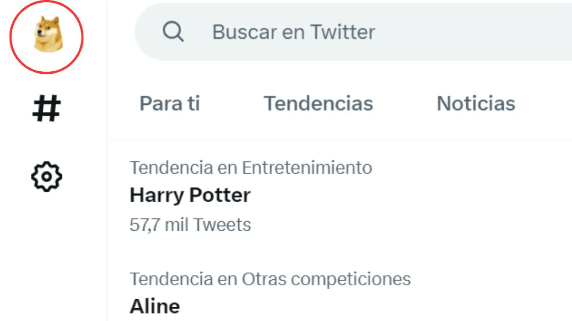Click the red circle ring around Doge
The image size is (572, 321).
11,37
